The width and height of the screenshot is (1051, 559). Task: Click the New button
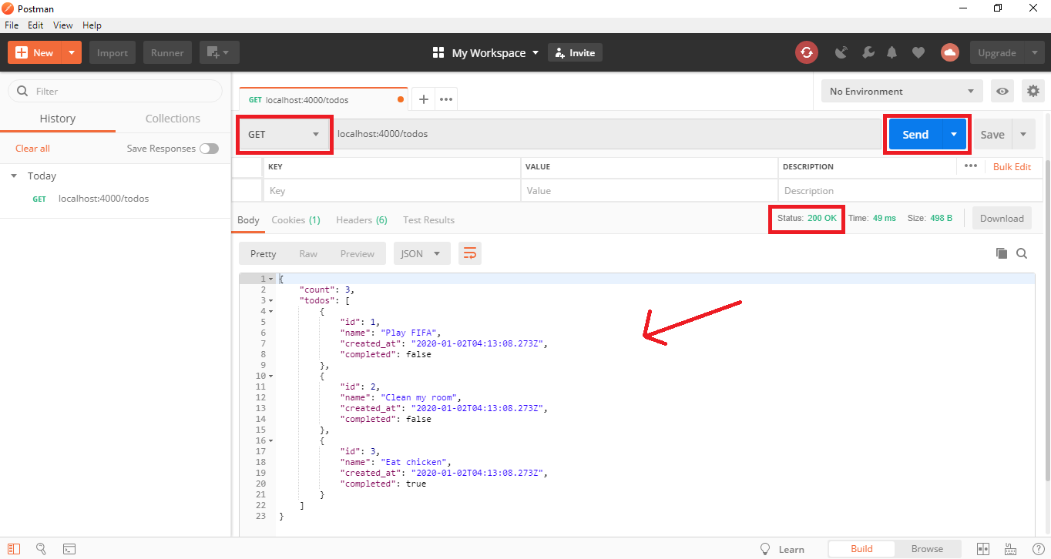[35, 52]
